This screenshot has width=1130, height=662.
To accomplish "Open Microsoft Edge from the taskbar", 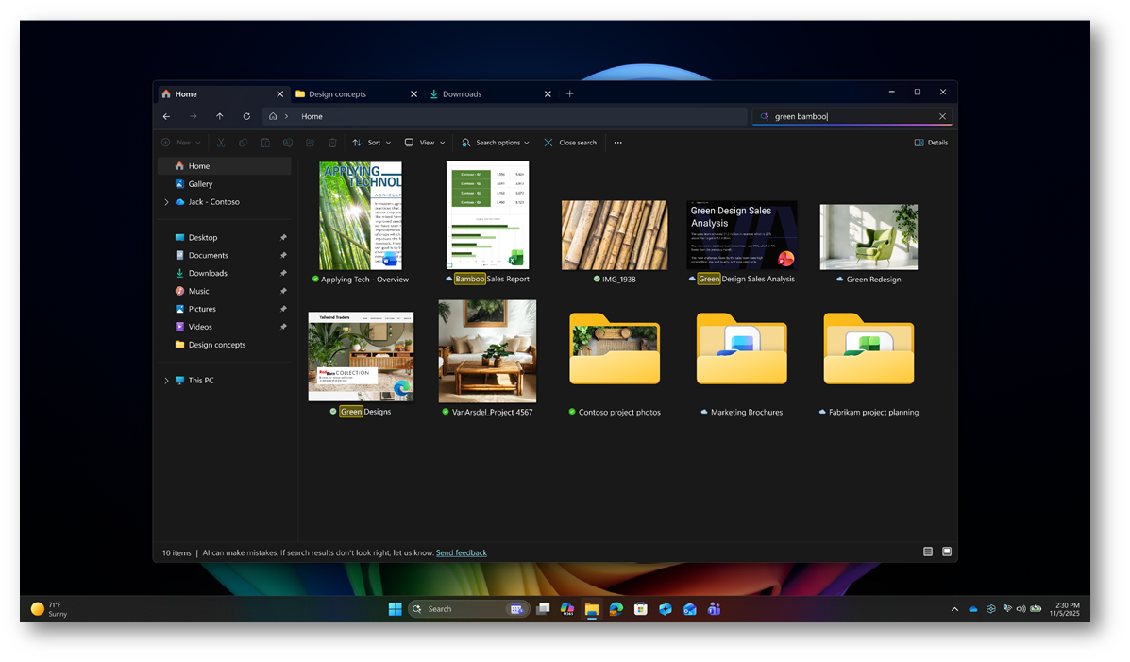I will coord(616,609).
